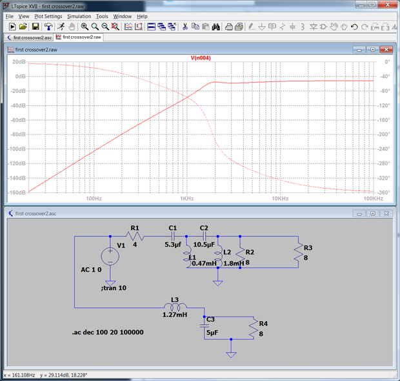Image resolution: width=400 pixels, height=381 pixels.
Task: Tile the windows horizontally using the toolbar icon
Action: pyautogui.click(x=150, y=26)
